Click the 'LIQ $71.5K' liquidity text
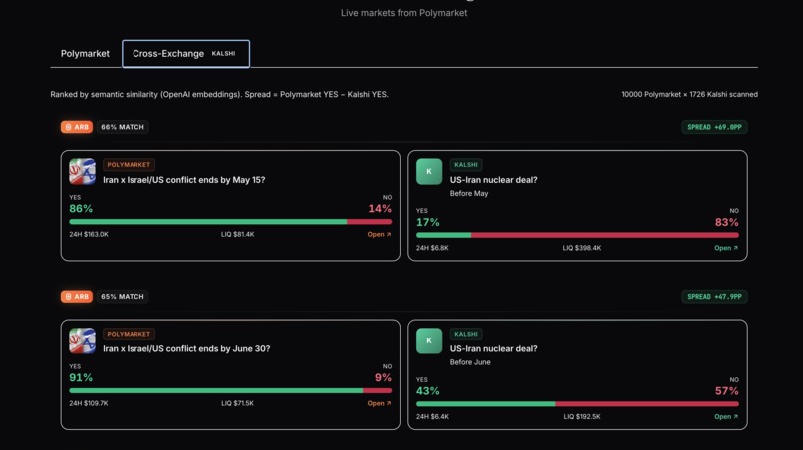 pyautogui.click(x=238, y=403)
